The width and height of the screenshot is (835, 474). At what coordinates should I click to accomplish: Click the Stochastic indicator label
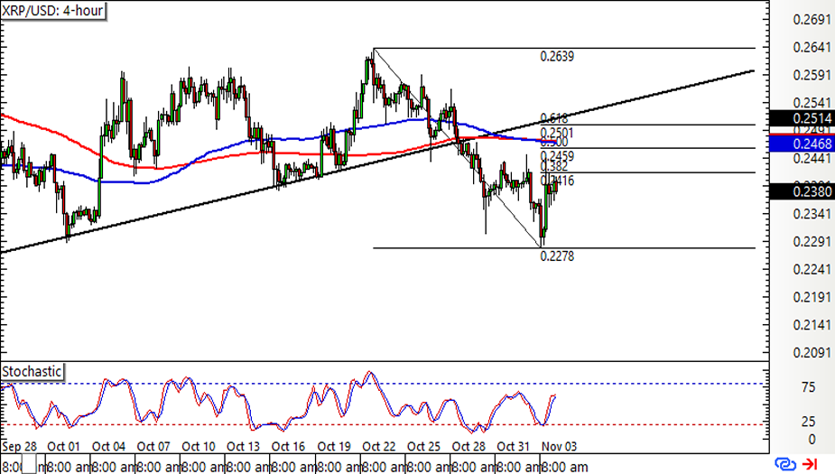pyautogui.click(x=32, y=371)
